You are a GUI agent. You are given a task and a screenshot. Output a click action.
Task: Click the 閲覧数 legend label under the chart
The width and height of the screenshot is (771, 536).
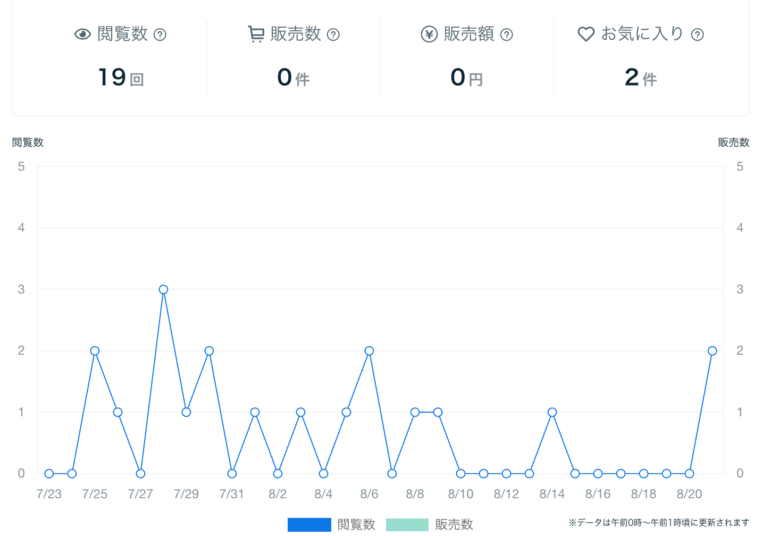356,525
